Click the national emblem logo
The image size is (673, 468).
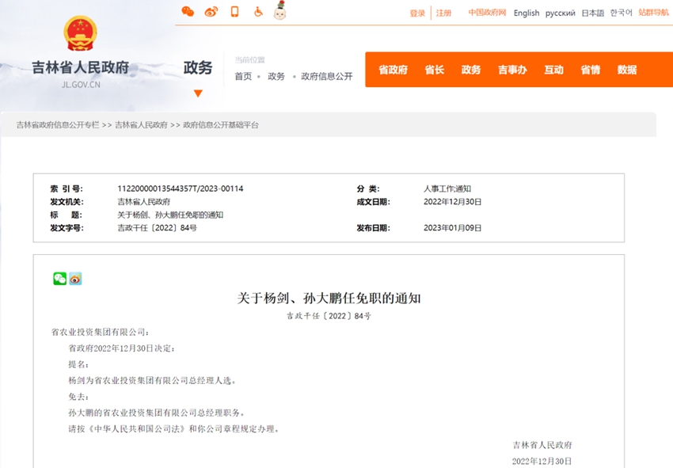coord(79,35)
